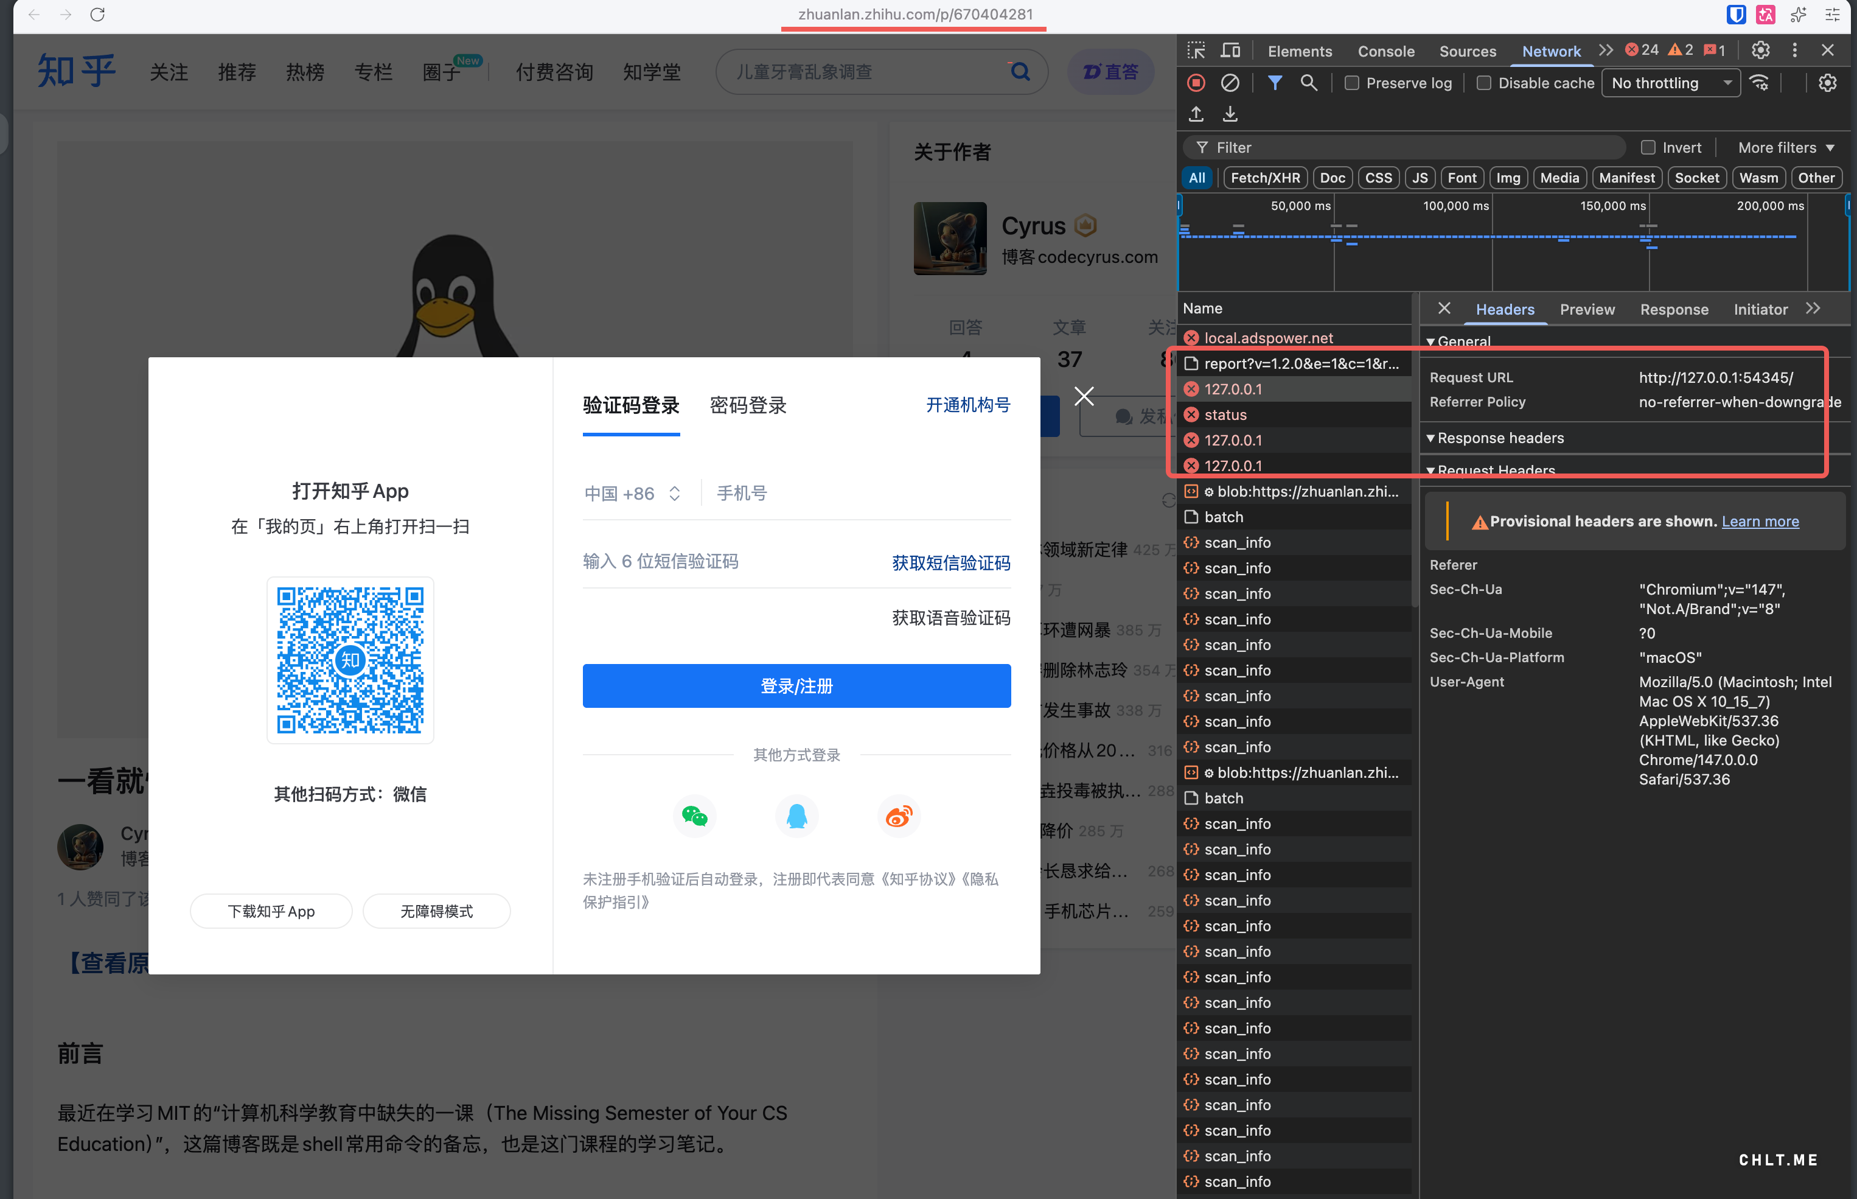Click the 下载知乎 App button

tap(271, 911)
